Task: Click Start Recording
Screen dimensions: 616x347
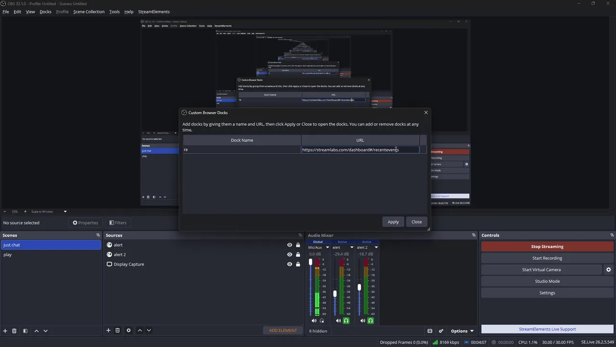Action: pos(547,258)
